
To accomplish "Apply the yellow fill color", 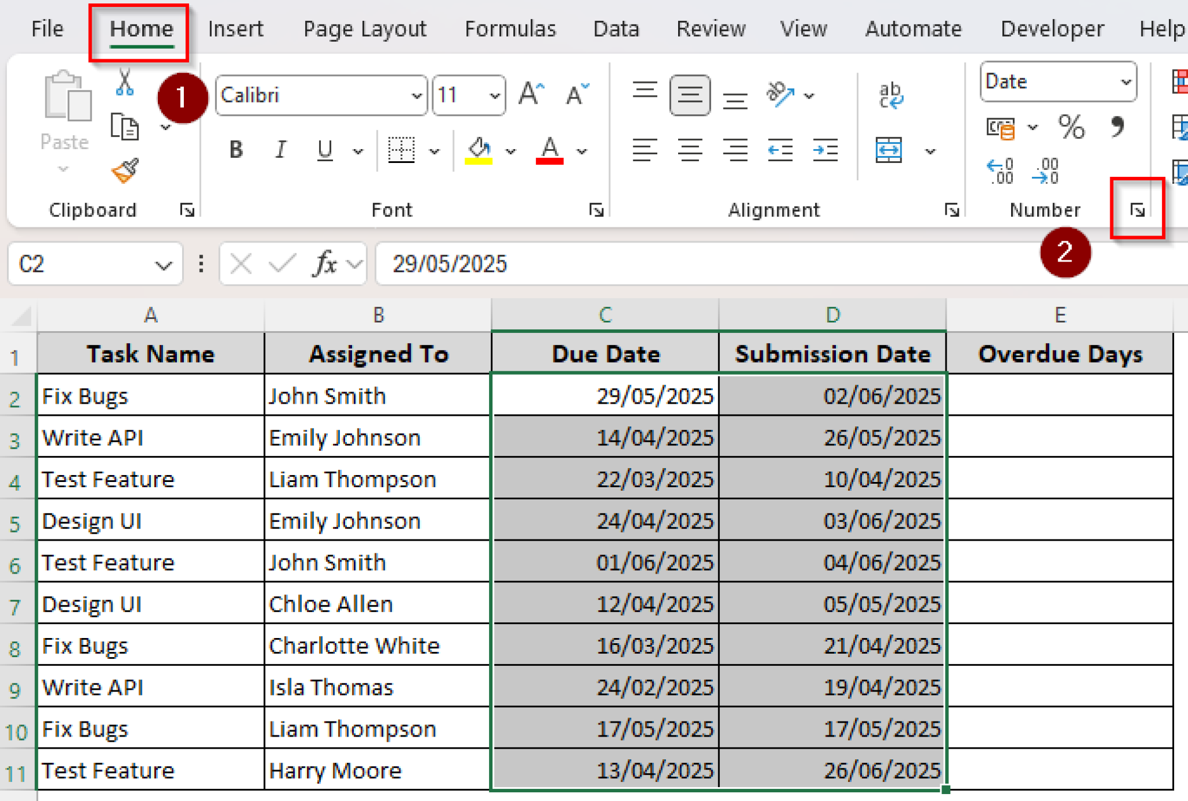I will coord(479,151).
